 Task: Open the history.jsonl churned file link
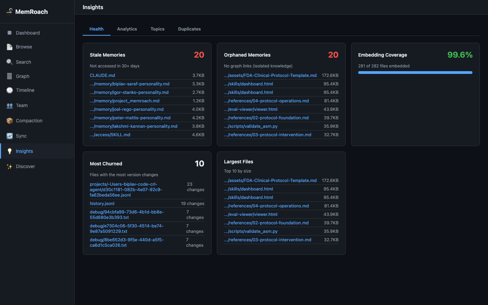pyautogui.click(x=102, y=203)
